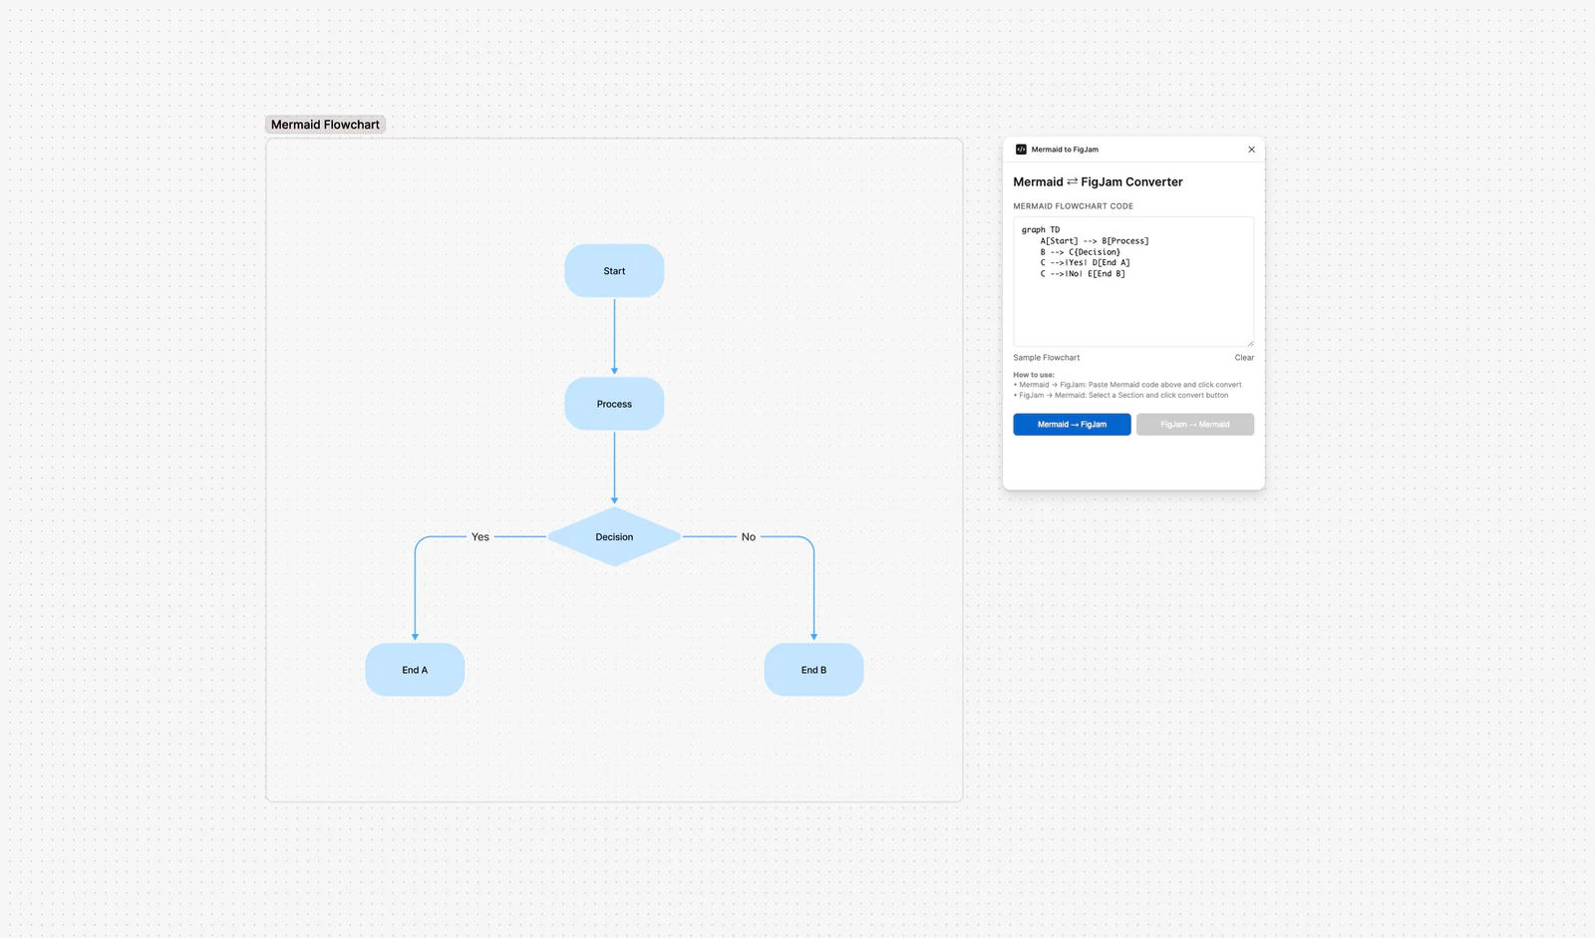
Task: Click the No connector label
Action: click(749, 537)
